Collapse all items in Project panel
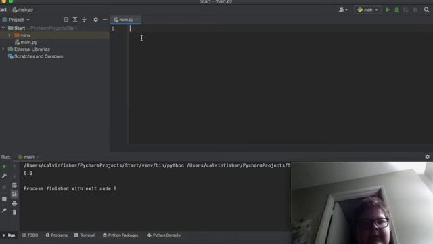Image resolution: width=433 pixels, height=244 pixels. 84,20
